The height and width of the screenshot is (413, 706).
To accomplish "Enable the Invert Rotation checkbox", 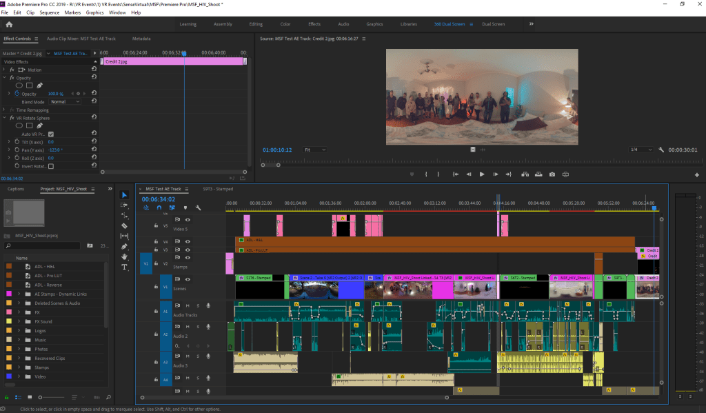I will (x=50, y=166).
